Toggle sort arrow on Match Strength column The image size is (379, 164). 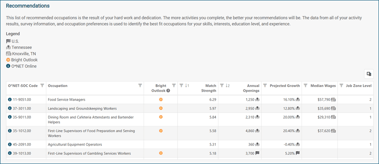pos(187,85)
